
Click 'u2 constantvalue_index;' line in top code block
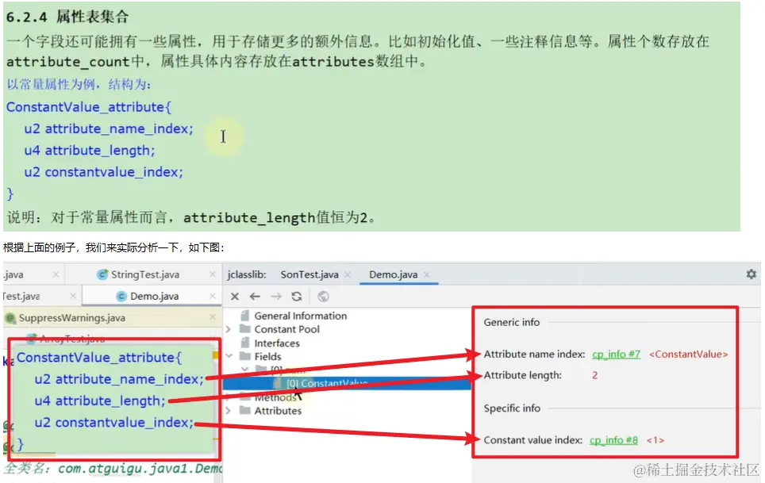(x=103, y=172)
